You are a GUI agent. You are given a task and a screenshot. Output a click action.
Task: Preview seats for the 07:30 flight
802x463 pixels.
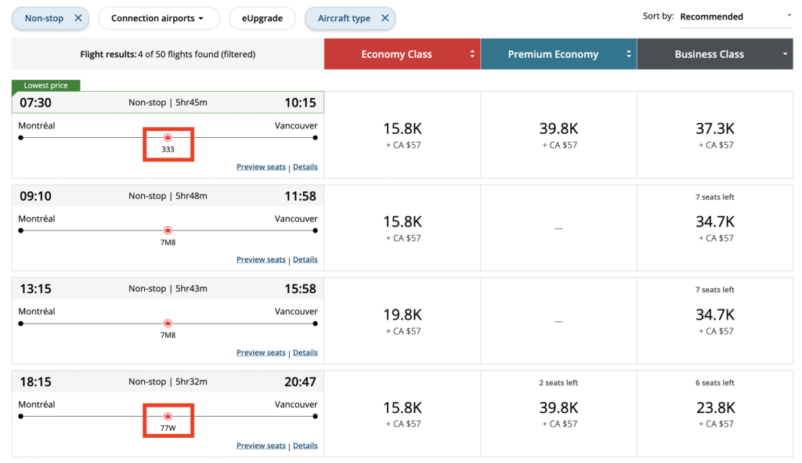[261, 167]
